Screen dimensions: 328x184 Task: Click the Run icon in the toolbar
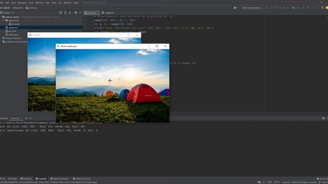click(x=266, y=8)
